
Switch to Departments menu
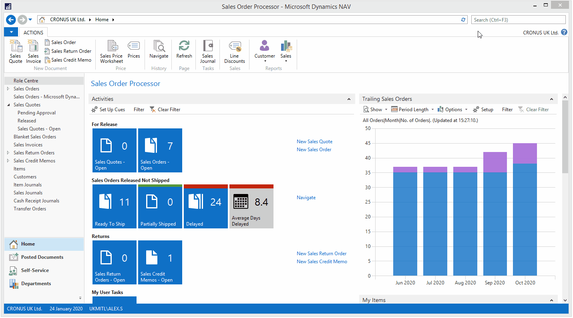tap(44, 284)
